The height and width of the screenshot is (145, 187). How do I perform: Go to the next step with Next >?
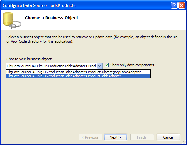tap(116, 137)
